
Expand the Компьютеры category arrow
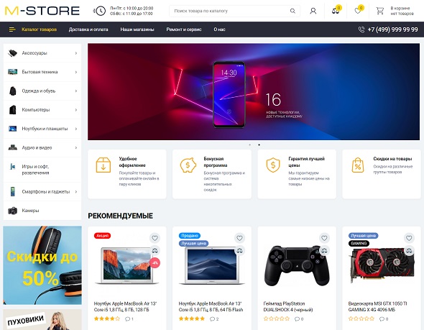(x=76, y=110)
